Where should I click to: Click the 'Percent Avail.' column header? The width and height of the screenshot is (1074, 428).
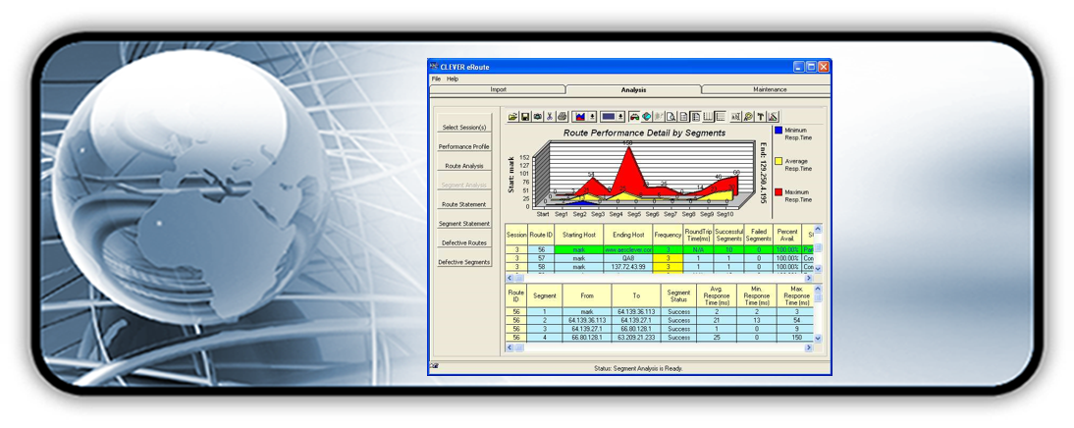tap(787, 235)
